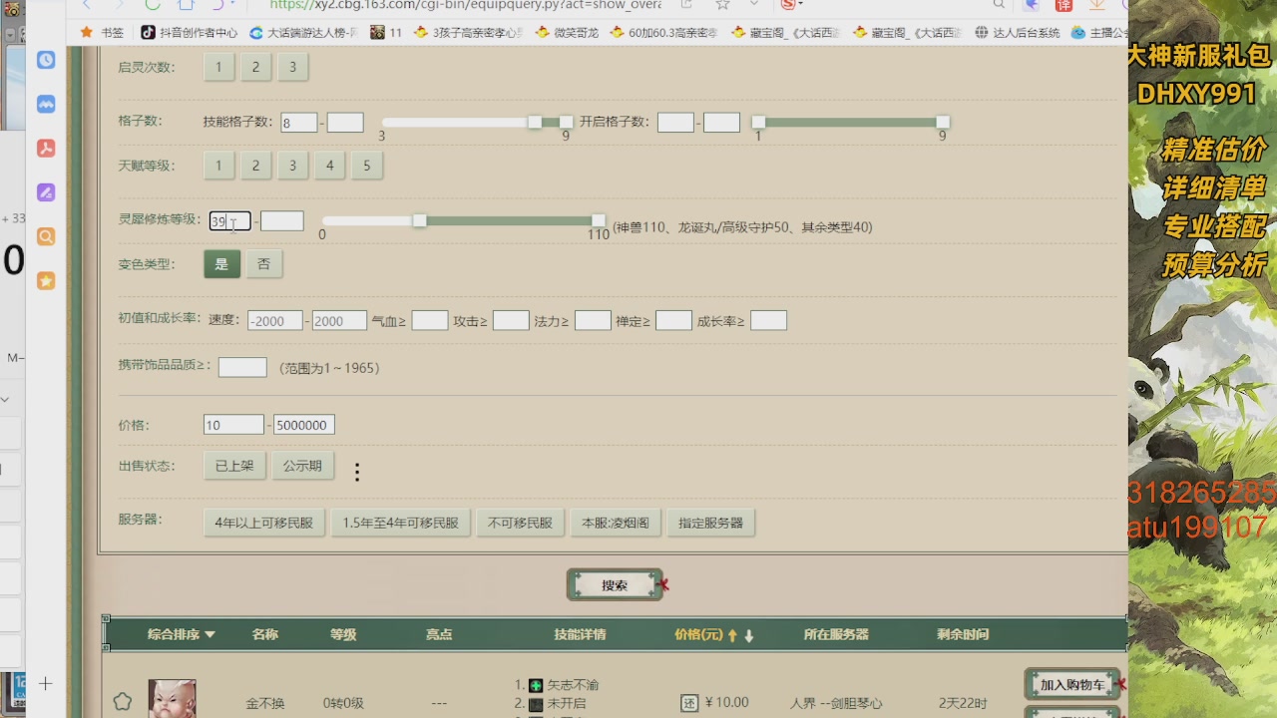The image size is (1277, 718).
Task: Open the three-dot menu beside 公示期
Action: click(357, 472)
